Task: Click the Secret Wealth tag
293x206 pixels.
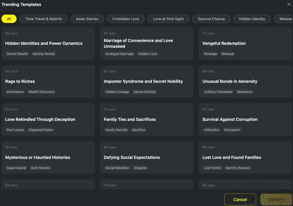Action: (17, 54)
